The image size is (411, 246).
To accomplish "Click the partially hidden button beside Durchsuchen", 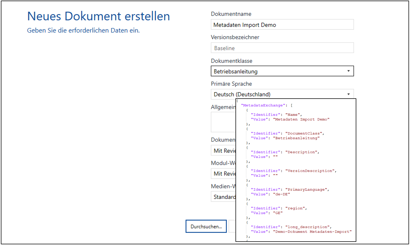I will tap(232, 227).
